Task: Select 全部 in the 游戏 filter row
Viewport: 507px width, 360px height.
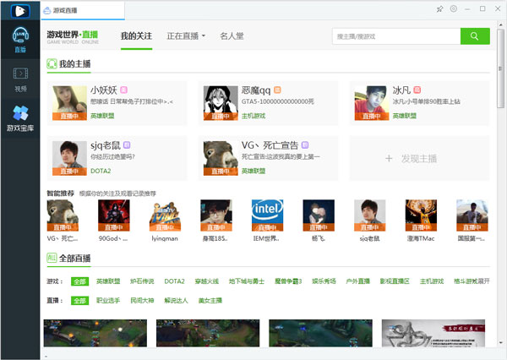Action: coord(80,281)
